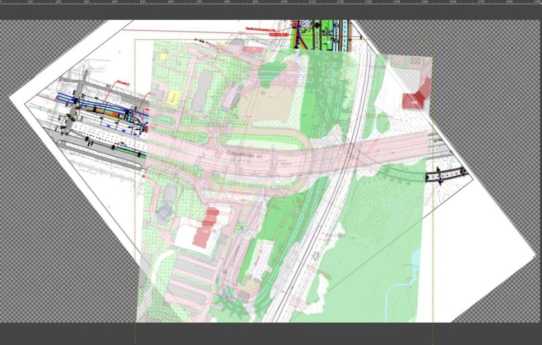Click the black track segment at the plan's right edge
This screenshot has height=345, width=542.
coord(447,173)
